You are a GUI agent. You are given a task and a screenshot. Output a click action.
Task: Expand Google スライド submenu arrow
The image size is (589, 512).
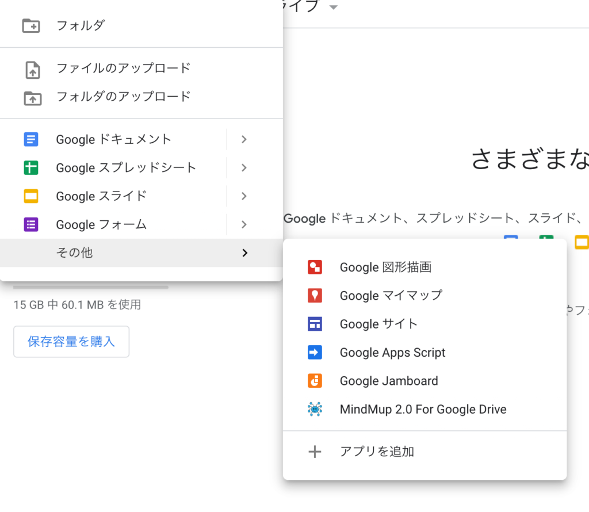[244, 196]
